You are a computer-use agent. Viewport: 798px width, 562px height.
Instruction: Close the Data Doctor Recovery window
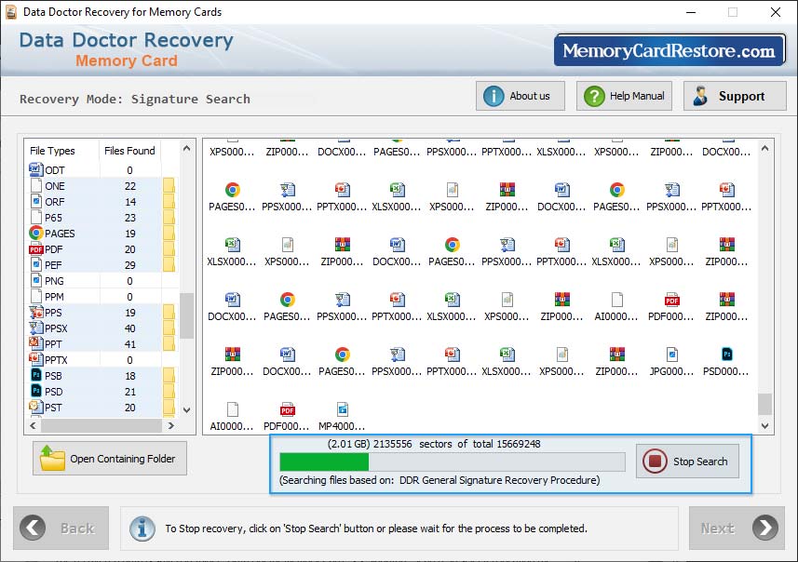(775, 12)
